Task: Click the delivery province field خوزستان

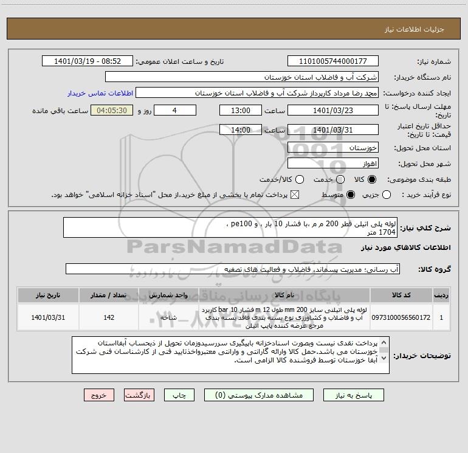Action: (333, 147)
